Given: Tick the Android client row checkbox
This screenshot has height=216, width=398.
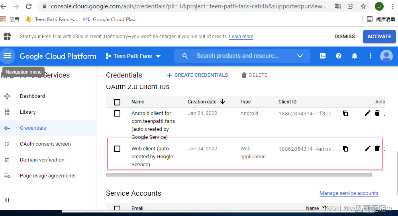Looking at the screenshot, I should (x=117, y=113).
